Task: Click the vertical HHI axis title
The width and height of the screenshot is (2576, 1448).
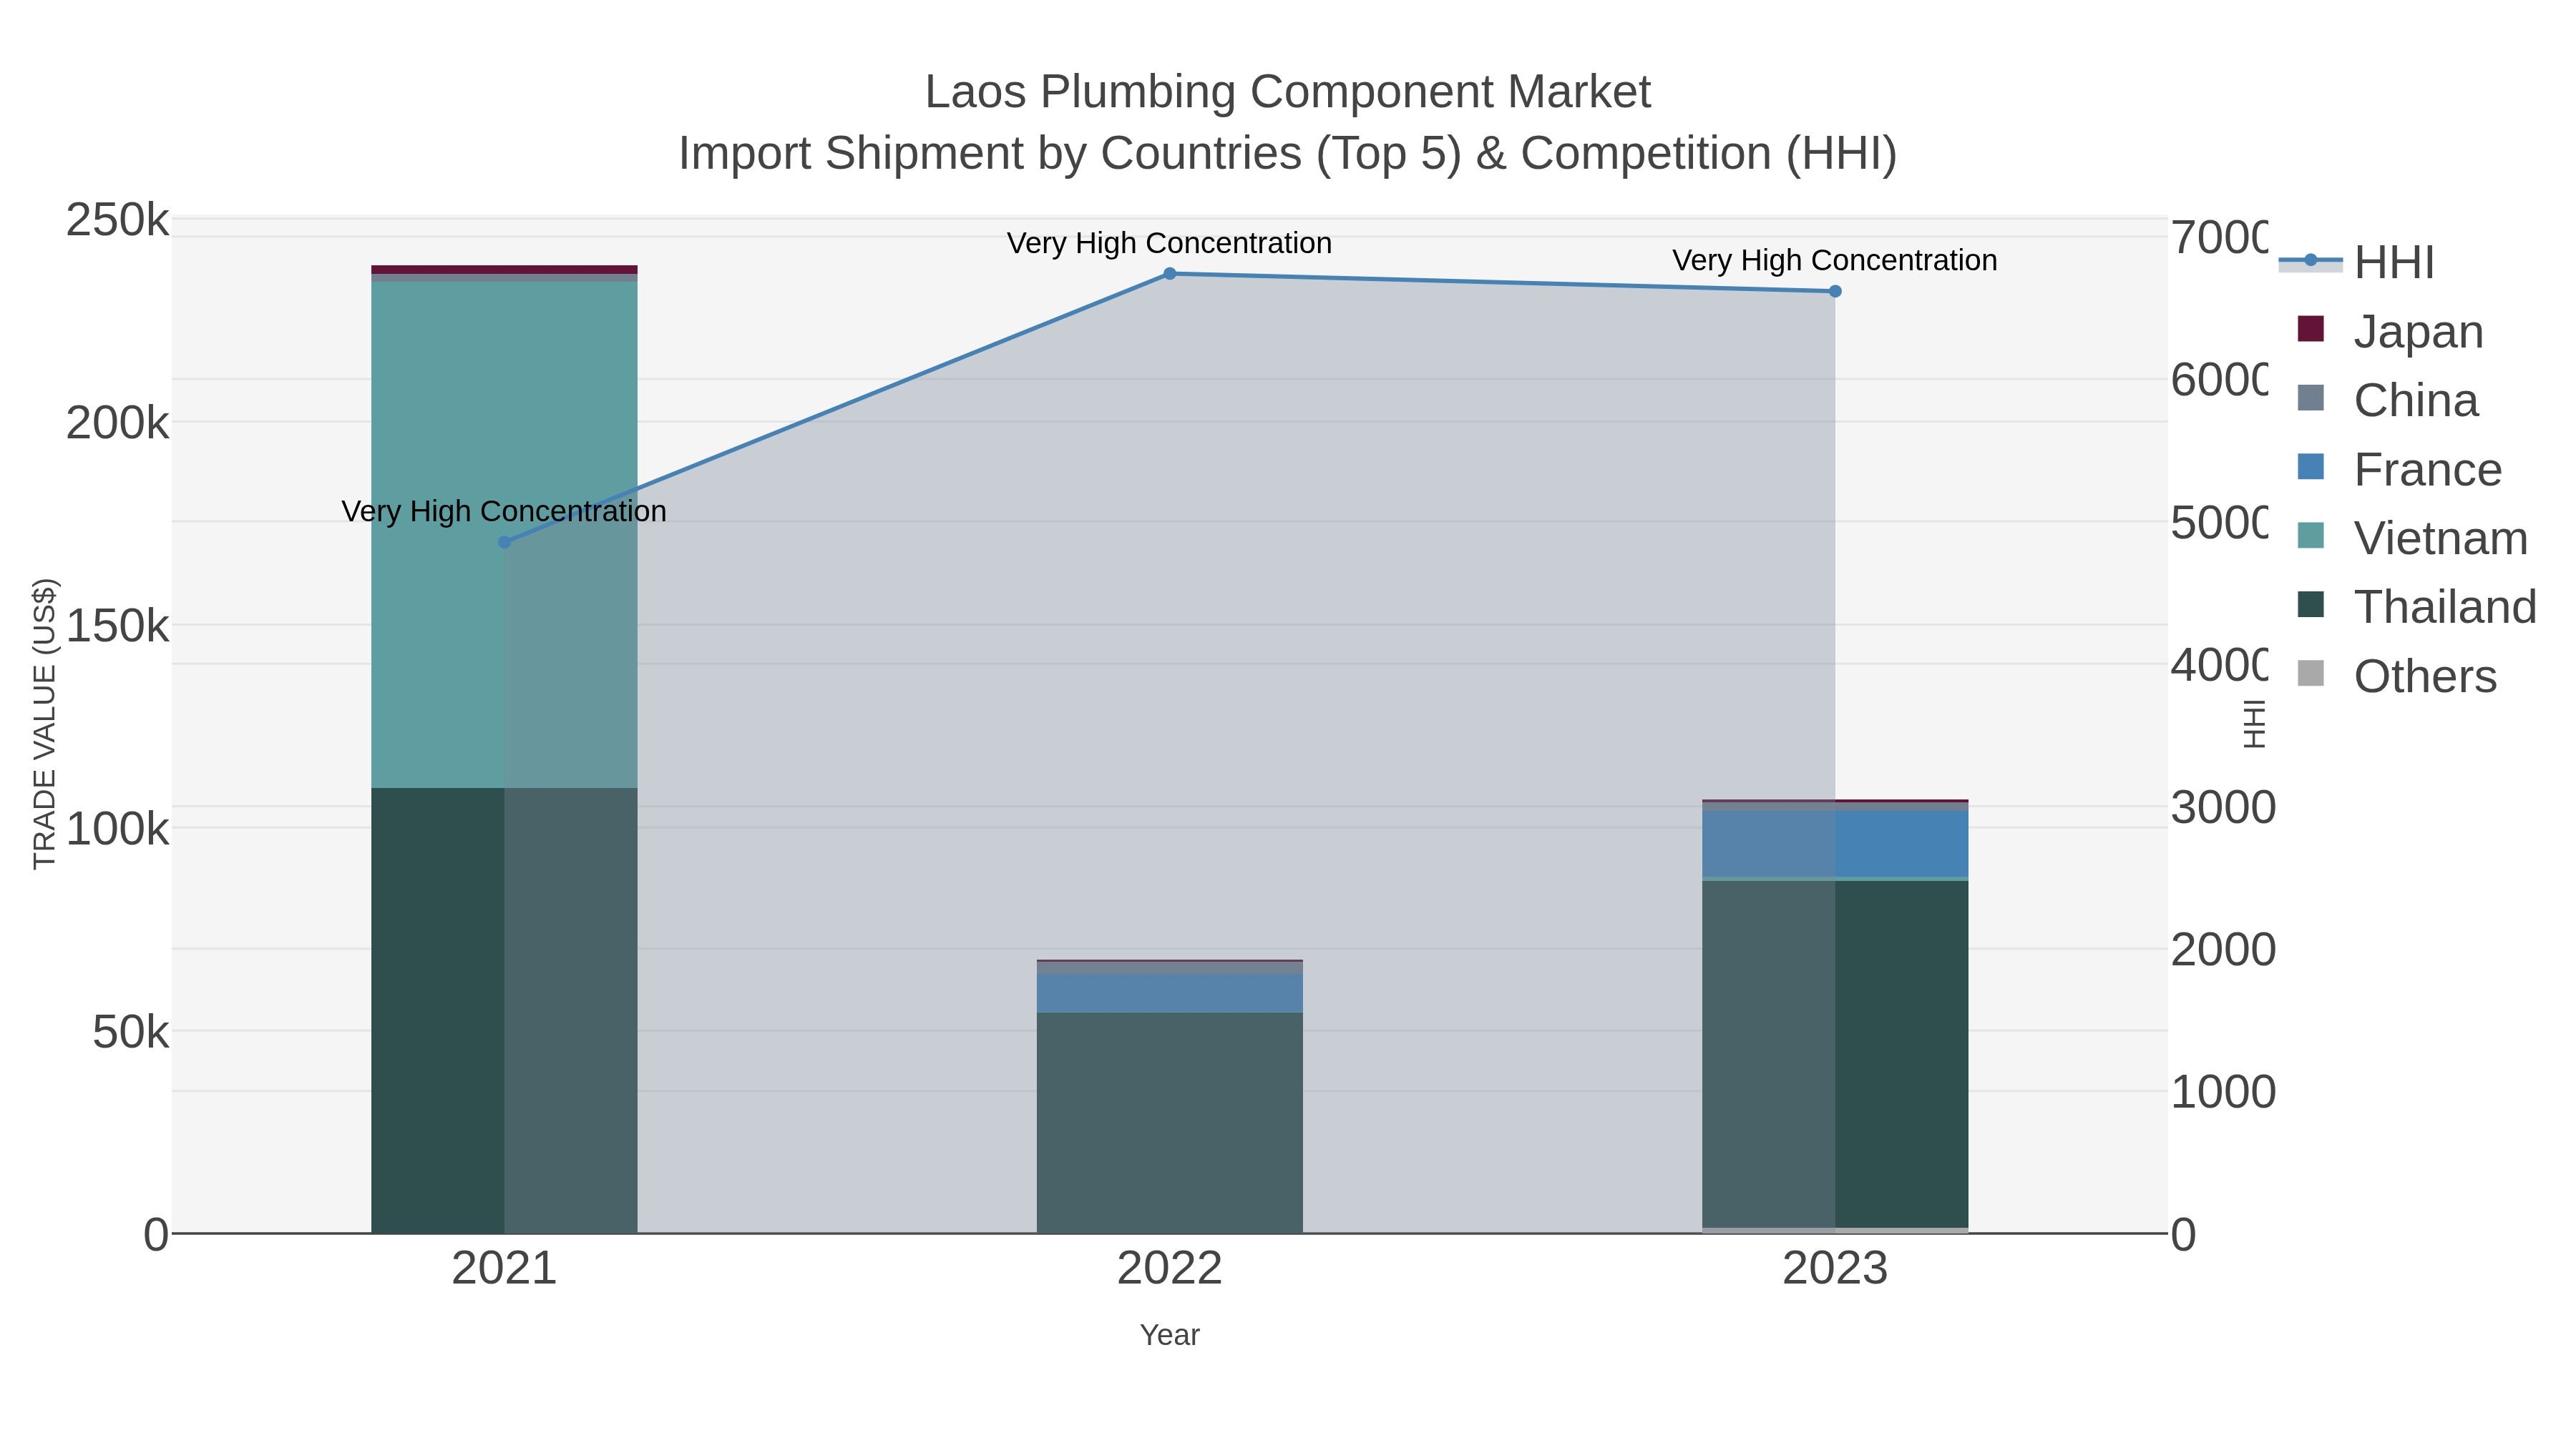Action: point(2254,724)
